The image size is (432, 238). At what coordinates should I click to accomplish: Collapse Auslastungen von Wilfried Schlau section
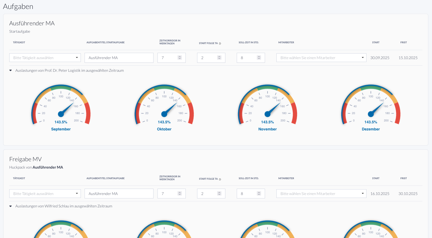pos(11,206)
